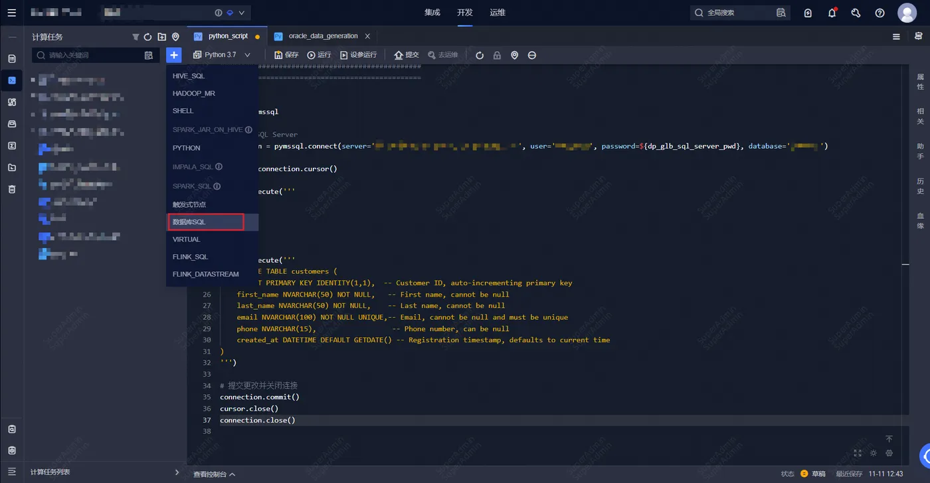Viewport: 930px width, 483px height.
Task: Click the filter icon in 计算任务 panel
Action: [x=136, y=37]
